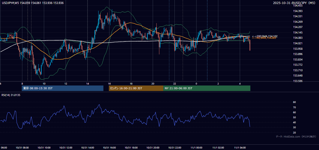Click RSI scale value 60
This screenshot has height=150, width=319.
(295, 112)
